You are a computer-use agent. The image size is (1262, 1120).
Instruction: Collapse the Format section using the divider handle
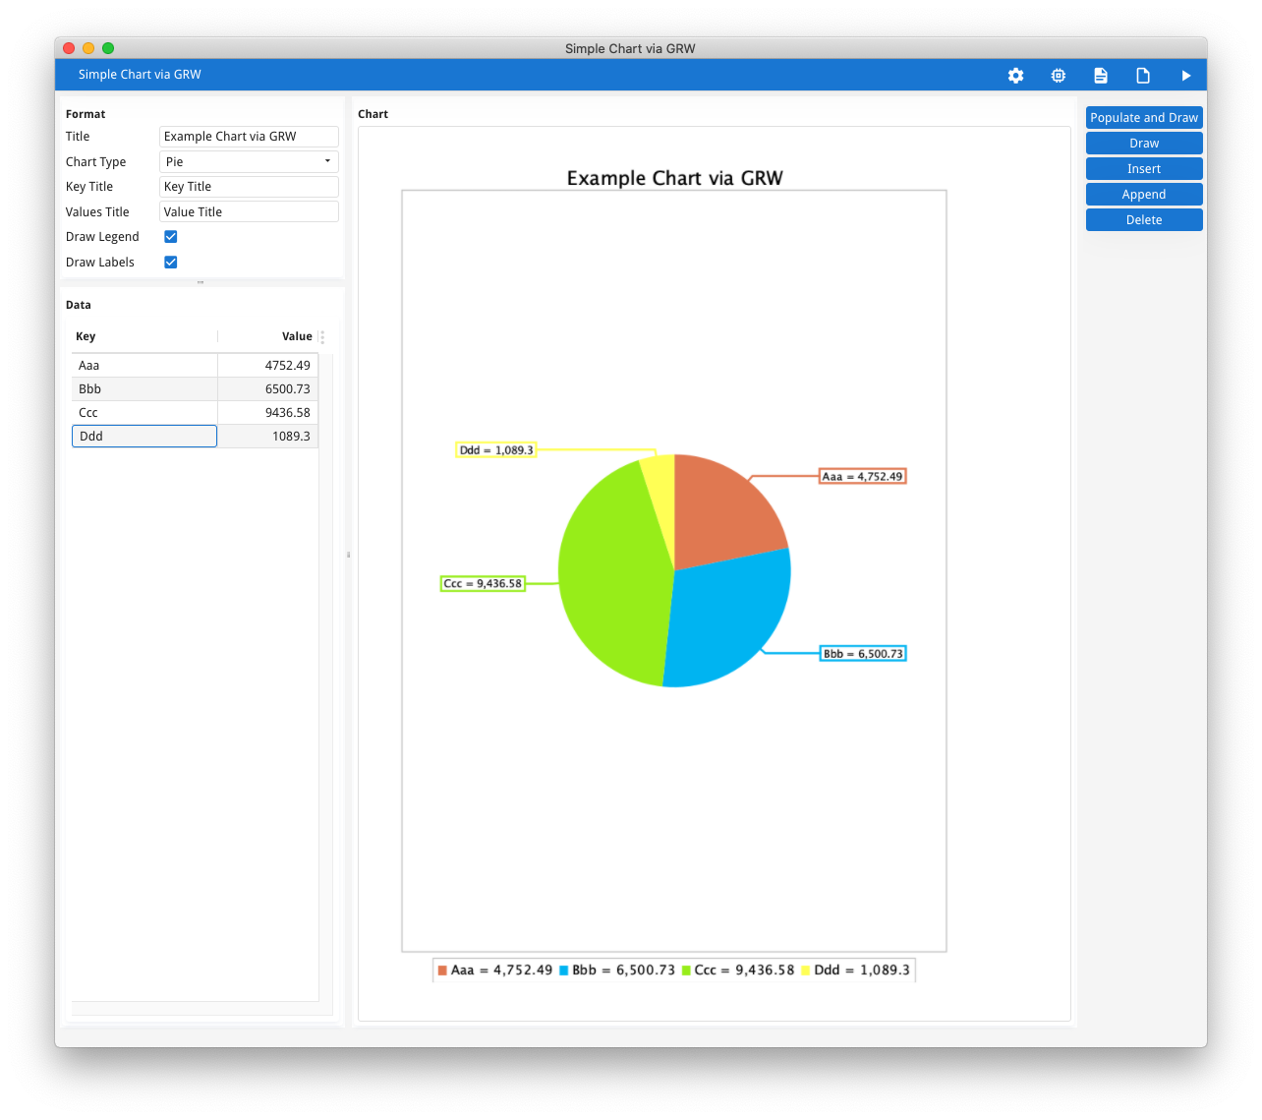(202, 283)
